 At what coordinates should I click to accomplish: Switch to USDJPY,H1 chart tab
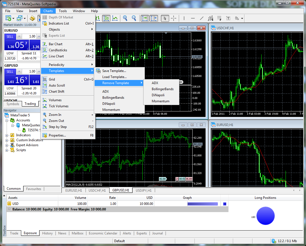pos(144,190)
